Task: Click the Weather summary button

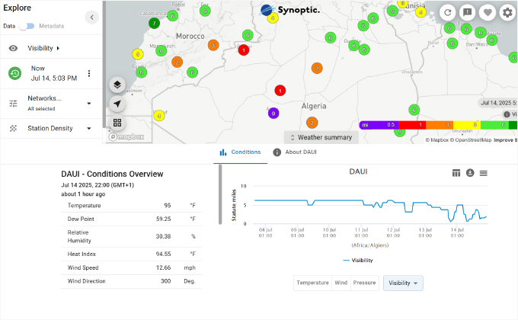Action: [321, 137]
